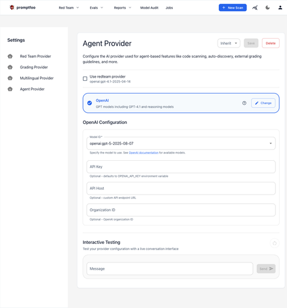Click the Delete button
This screenshot has height=308, width=287.
270,43
